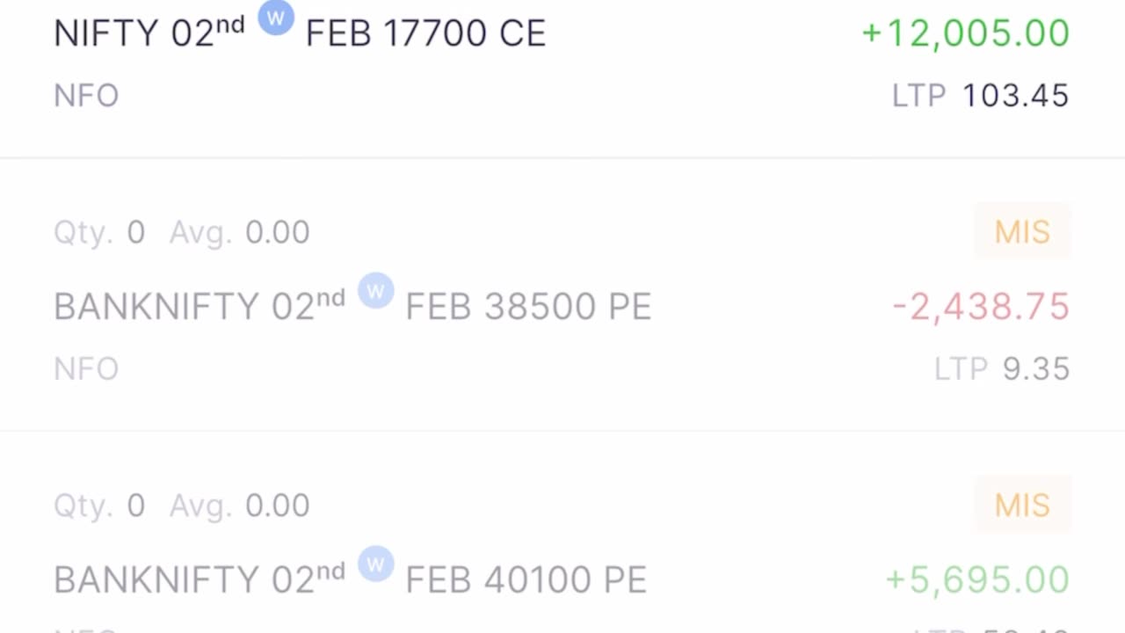Click Avg. 0.00 in the 38500 PE row

pyautogui.click(x=240, y=232)
